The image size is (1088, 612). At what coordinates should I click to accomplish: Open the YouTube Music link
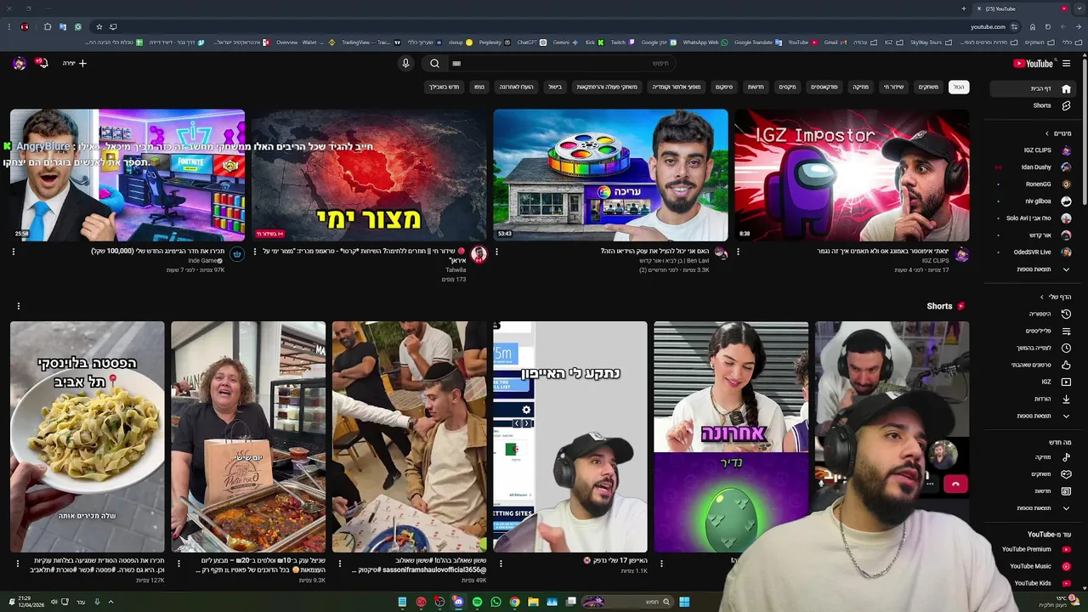pyautogui.click(x=1039, y=566)
